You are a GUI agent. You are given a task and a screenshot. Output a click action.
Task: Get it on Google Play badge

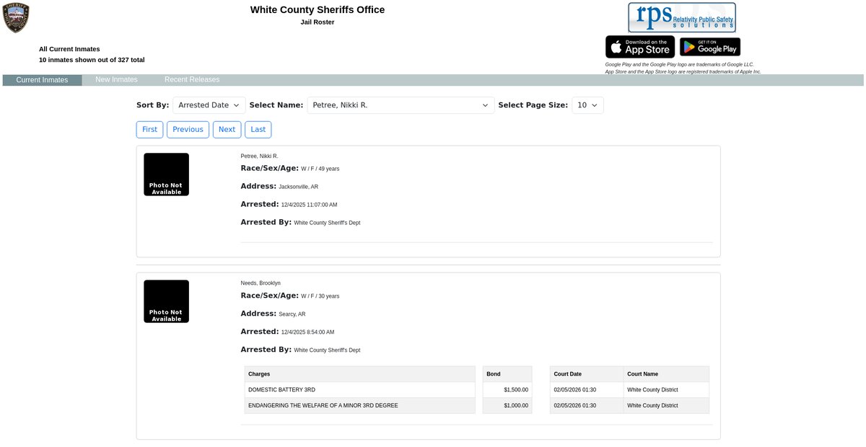pos(710,47)
